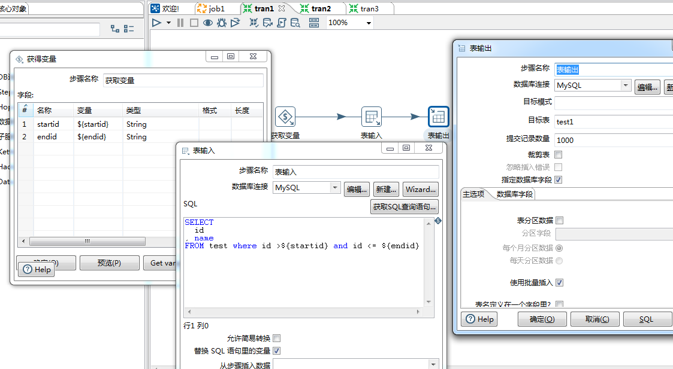673x369 pixels.
Task: Click the 目标表 field containing test1
Action: click(x=614, y=122)
